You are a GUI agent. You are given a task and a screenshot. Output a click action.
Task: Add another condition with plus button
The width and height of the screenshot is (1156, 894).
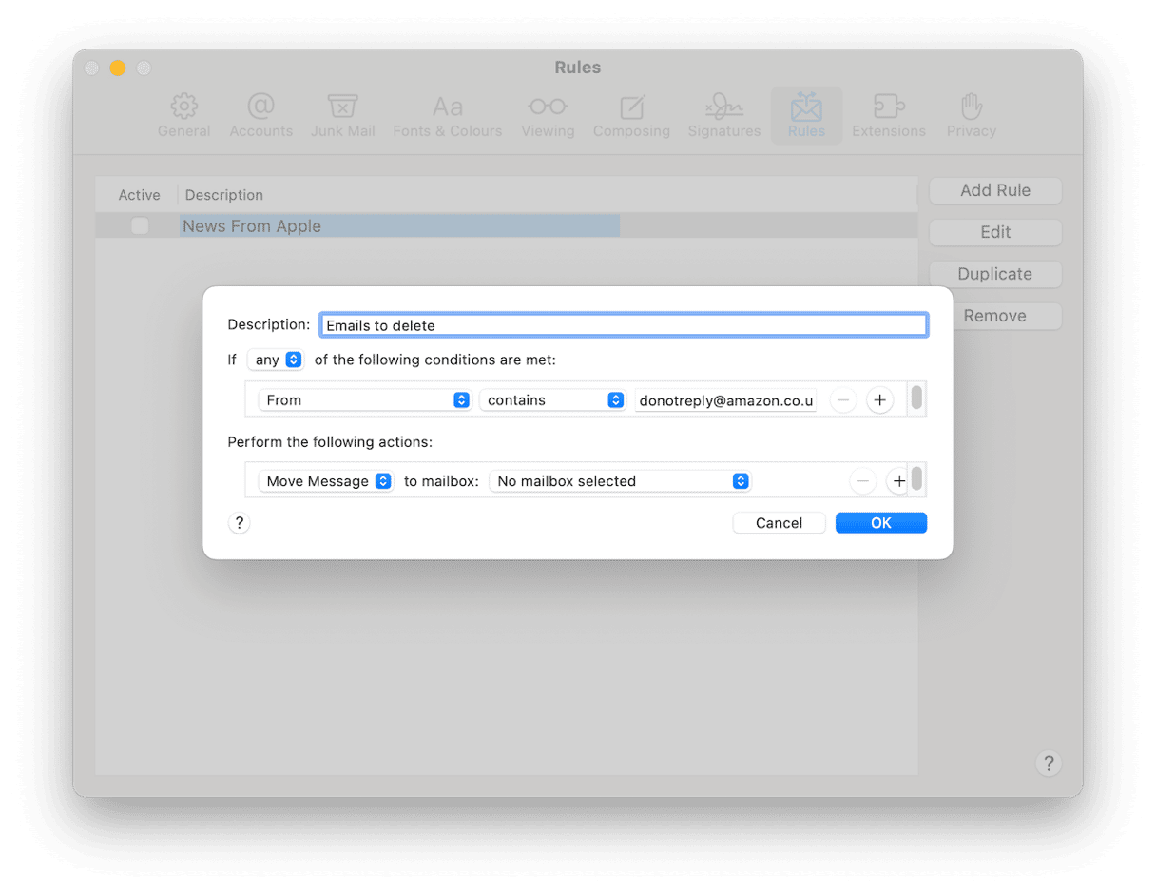(x=879, y=400)
